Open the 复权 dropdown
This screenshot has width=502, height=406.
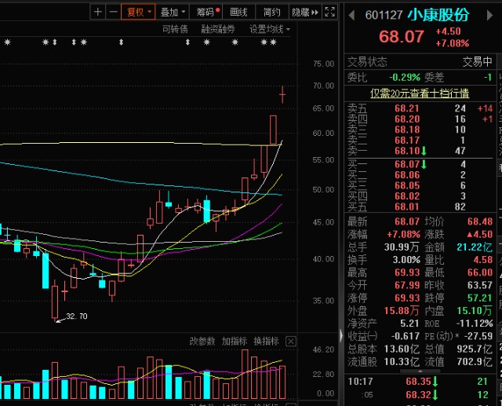click(139, 12)
